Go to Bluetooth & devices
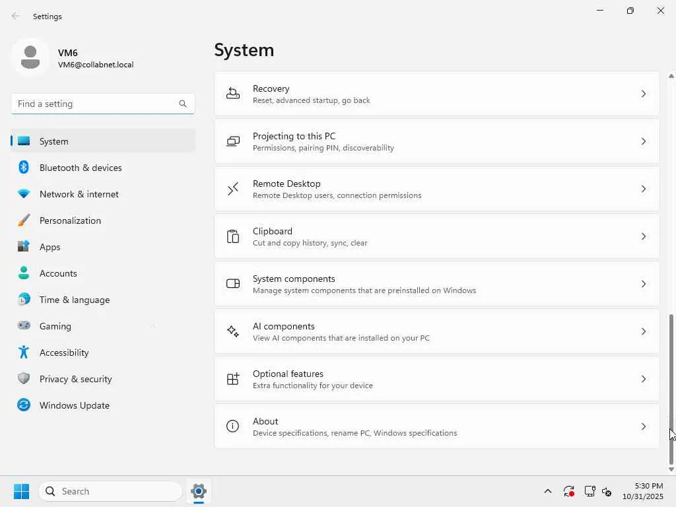Screen dimensions: 676x507 tap(103, 167)
